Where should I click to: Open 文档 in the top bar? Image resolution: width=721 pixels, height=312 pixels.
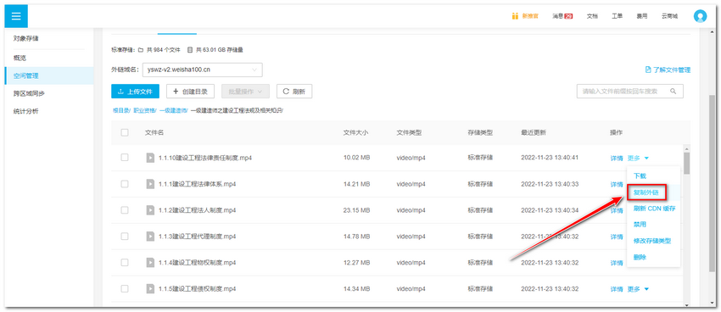point(592,16)
